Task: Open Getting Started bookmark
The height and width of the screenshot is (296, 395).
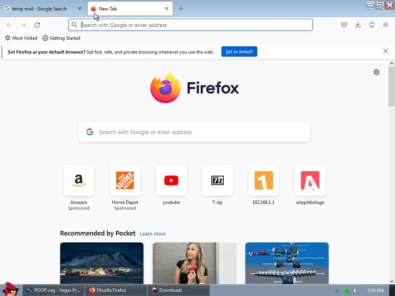Action: [x=61, y=38]
